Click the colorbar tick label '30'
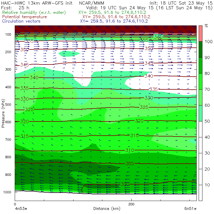Viewport: 214px width, 214px height. click(207, 153)
